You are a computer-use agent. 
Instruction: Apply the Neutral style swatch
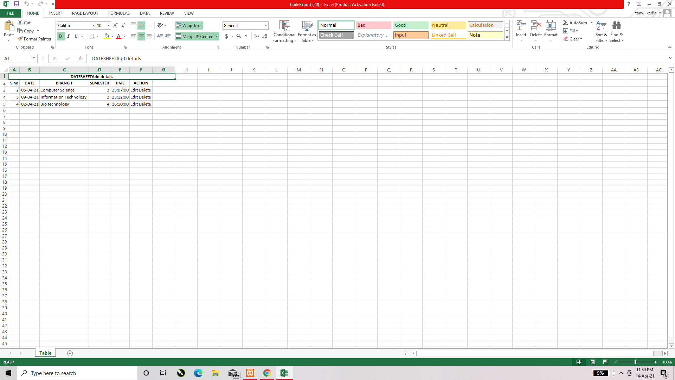pyautogui.click(x=448, y=25)
